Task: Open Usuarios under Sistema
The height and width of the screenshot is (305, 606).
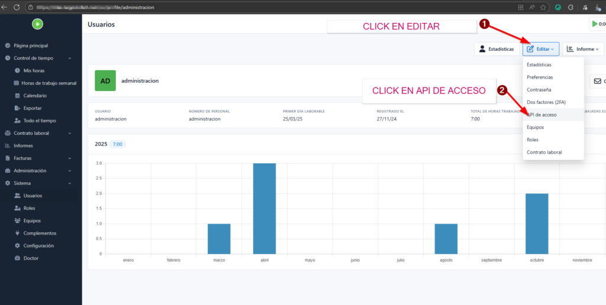Action: pyautogui.click(x=33, y=196)
